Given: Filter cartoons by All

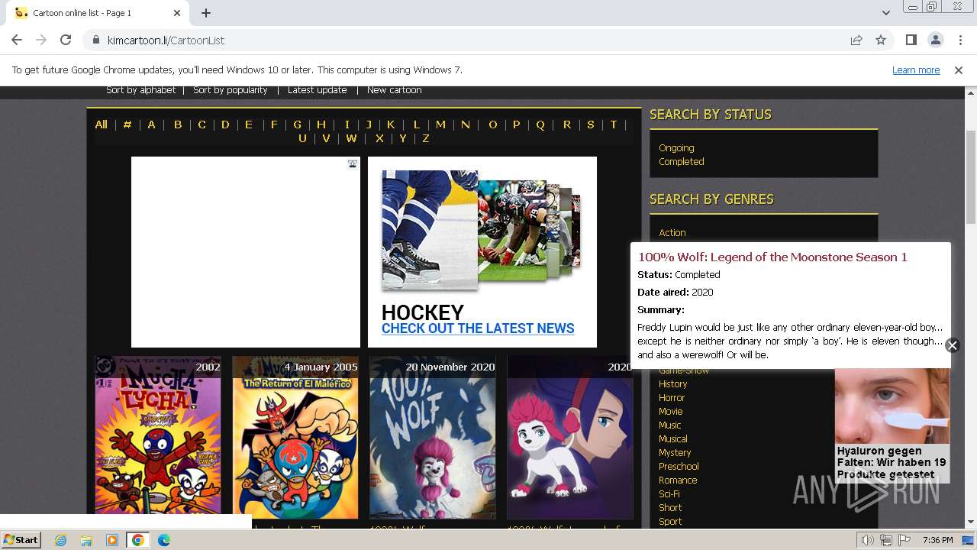Looking at the screenshot, I should click(101, 125).
